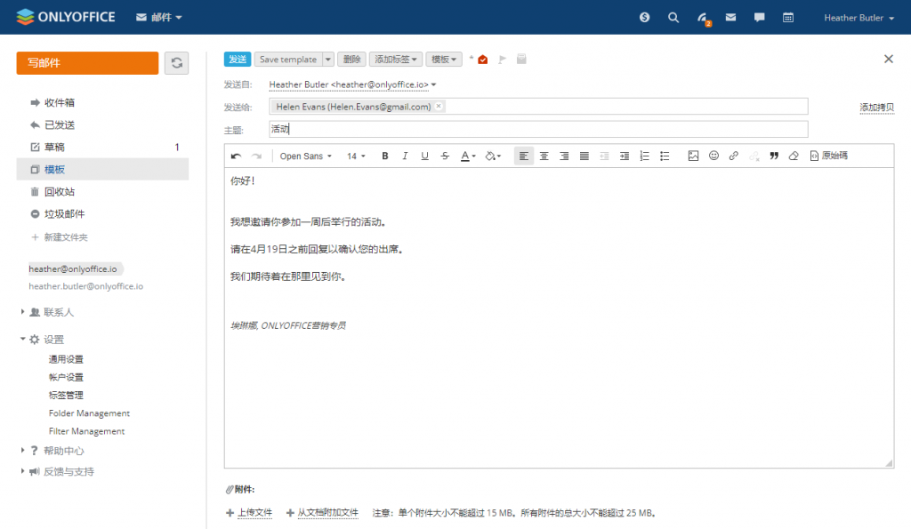Enable center text alignment

[544, 156]
